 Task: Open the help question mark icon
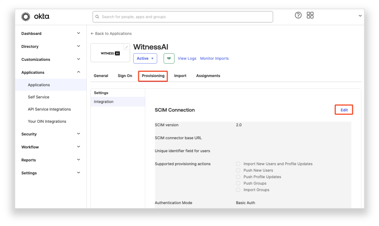[x=298, y=15]
